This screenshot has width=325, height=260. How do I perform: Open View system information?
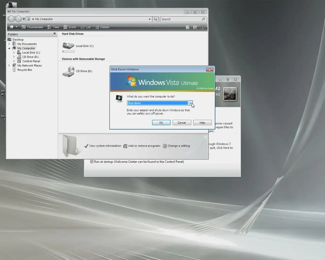coord(103,146)
